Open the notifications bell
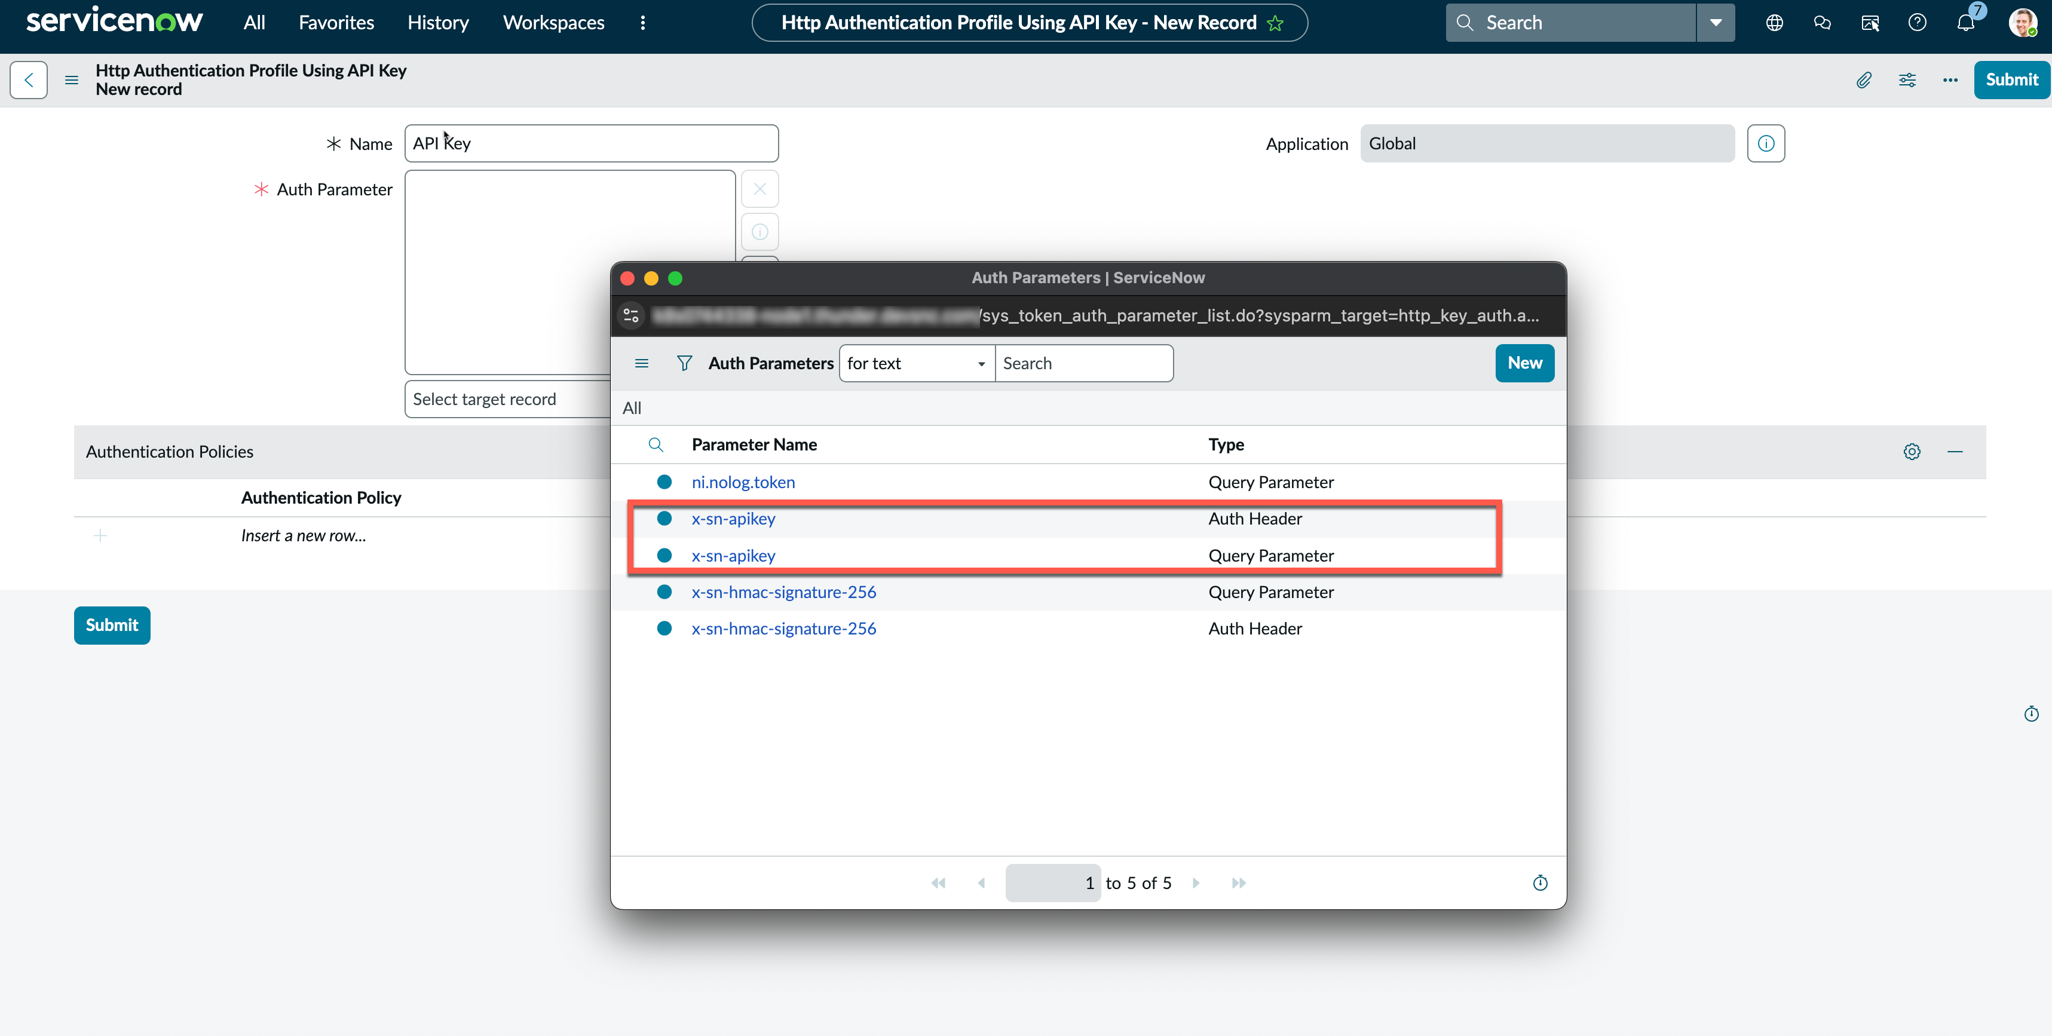Viewport: 2052px width, 1036px height. point(1966,22)
